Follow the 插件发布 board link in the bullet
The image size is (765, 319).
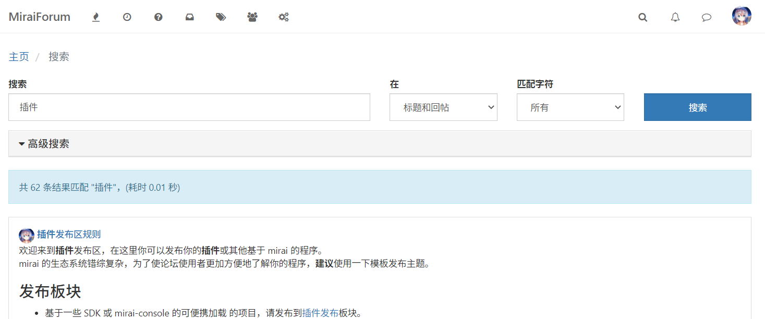pyautogui.click(x=320, y=313)
